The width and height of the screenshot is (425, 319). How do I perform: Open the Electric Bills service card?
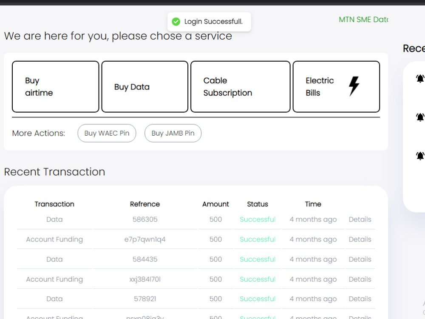[336, 86]
